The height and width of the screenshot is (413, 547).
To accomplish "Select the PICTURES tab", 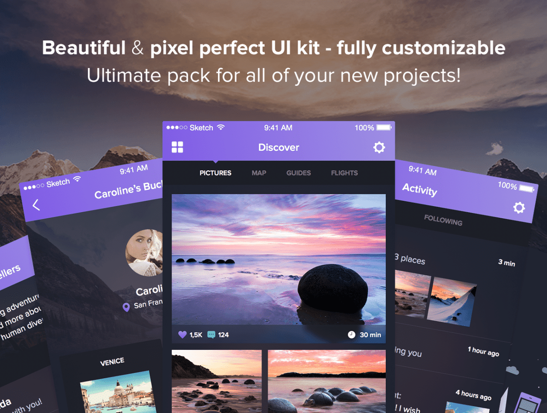I will tap(215, 173).
